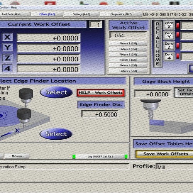The height and width of the screenshot is (193, 193).
Task: Click the left green jog LED indicator
Action: click(x=74, y=157)
